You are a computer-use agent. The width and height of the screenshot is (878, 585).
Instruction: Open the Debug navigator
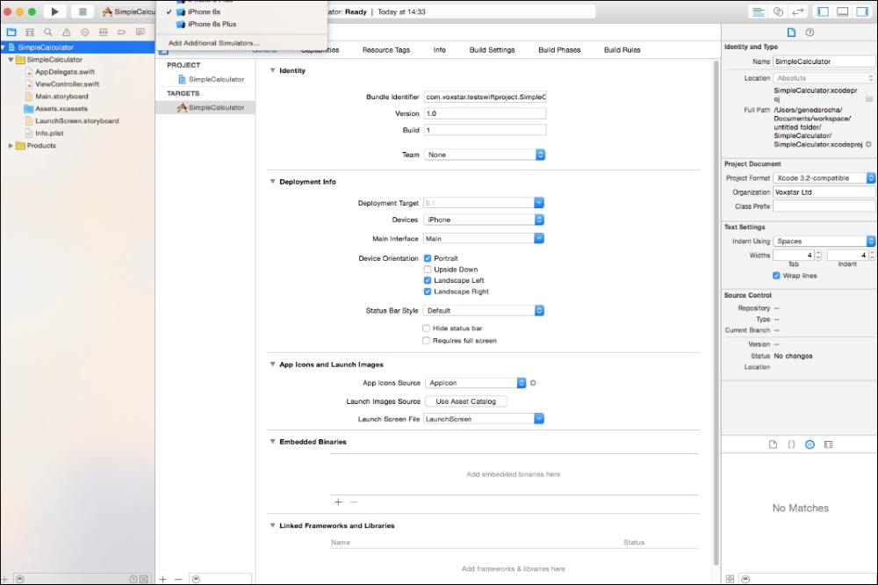[103, 32]
